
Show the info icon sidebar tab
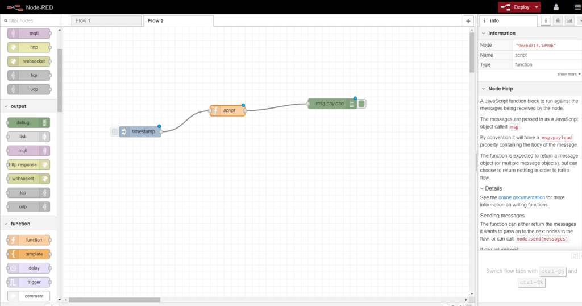coord(546,21)
